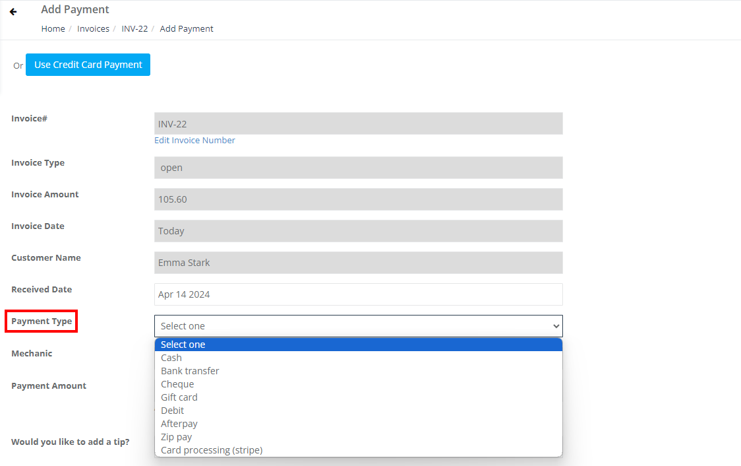Open the Received Date field Apr 14 2024
This screenshot has width=741, height=466.
tap(358, 294)
